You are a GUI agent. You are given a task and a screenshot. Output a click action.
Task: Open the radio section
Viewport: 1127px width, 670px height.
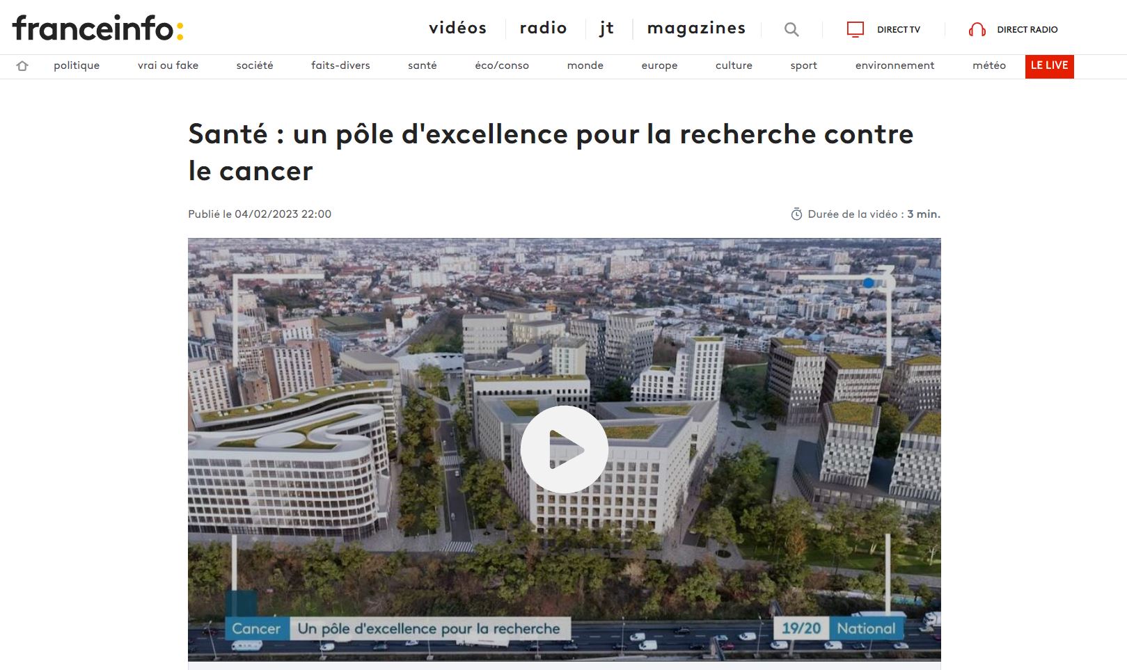pyautogui.click(x=543, y=29)
